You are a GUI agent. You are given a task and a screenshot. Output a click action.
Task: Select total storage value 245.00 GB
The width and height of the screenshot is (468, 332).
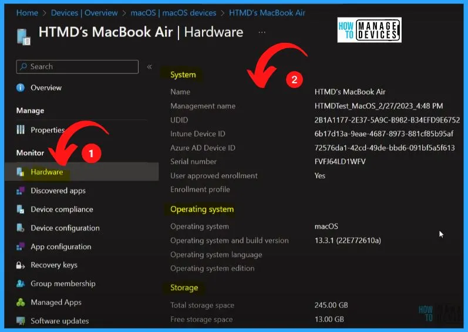[331, 305]
